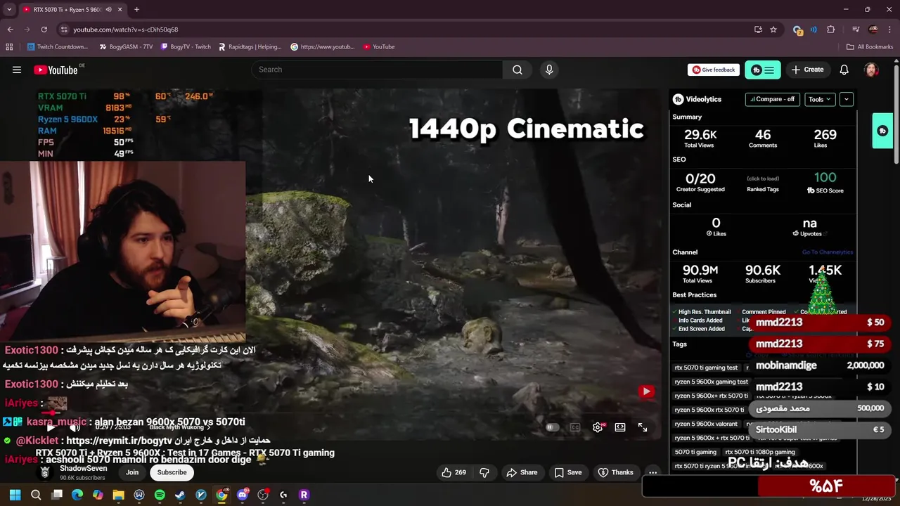This screenshot has height=506, width=900.
Task: Focus the YouTube search box
Action: click(x=377, y=70)
